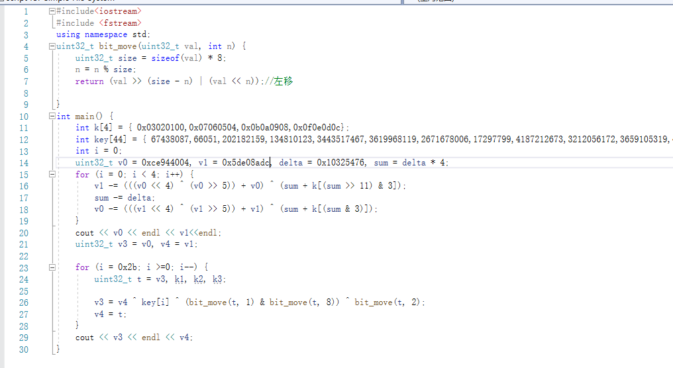
Task: Collapse the #include block fold on line 1
Action: coord(52,11)
